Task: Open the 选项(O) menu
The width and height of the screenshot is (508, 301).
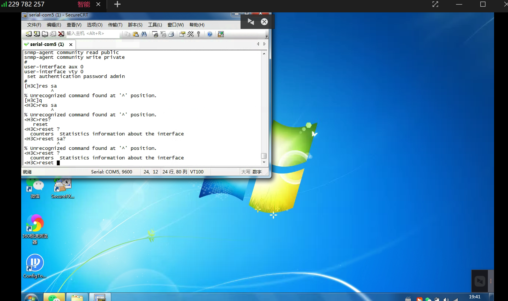Action: [x=94, y=25]
